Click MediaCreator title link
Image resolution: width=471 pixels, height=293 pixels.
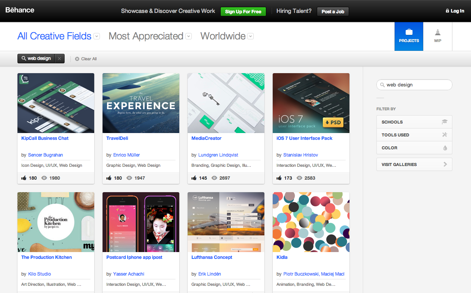pyautogui.click(x=206, y=138)
